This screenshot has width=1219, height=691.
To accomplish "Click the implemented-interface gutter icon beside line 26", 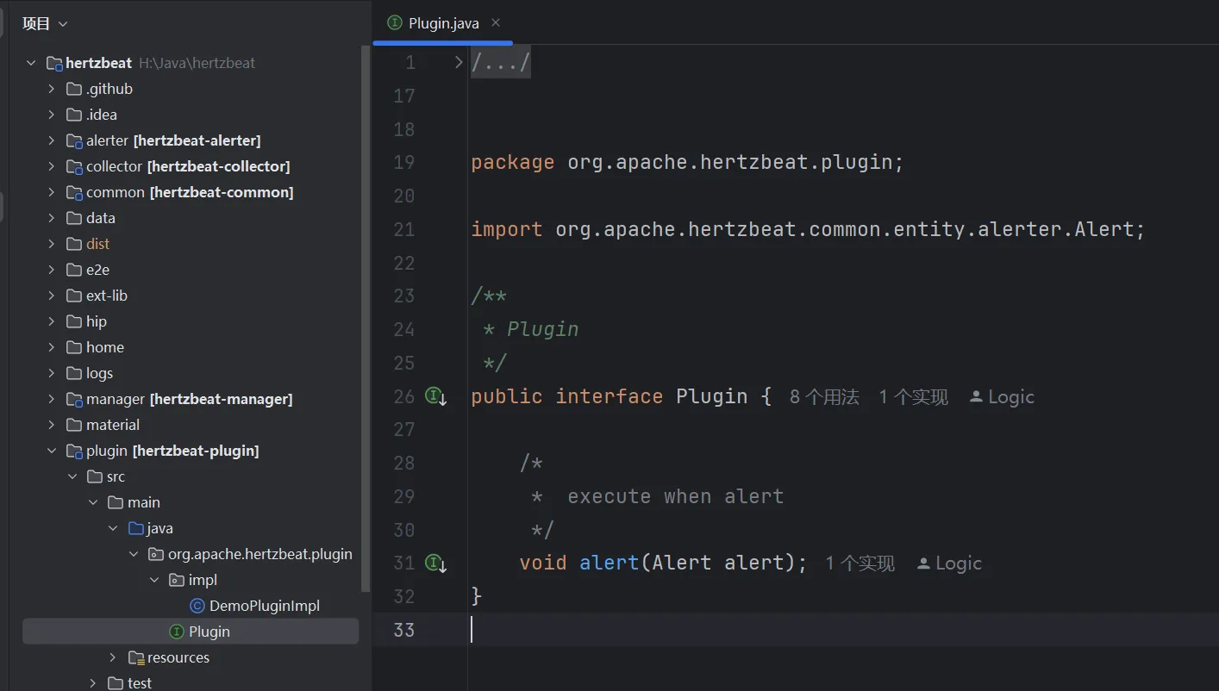I will click(435, 396).
